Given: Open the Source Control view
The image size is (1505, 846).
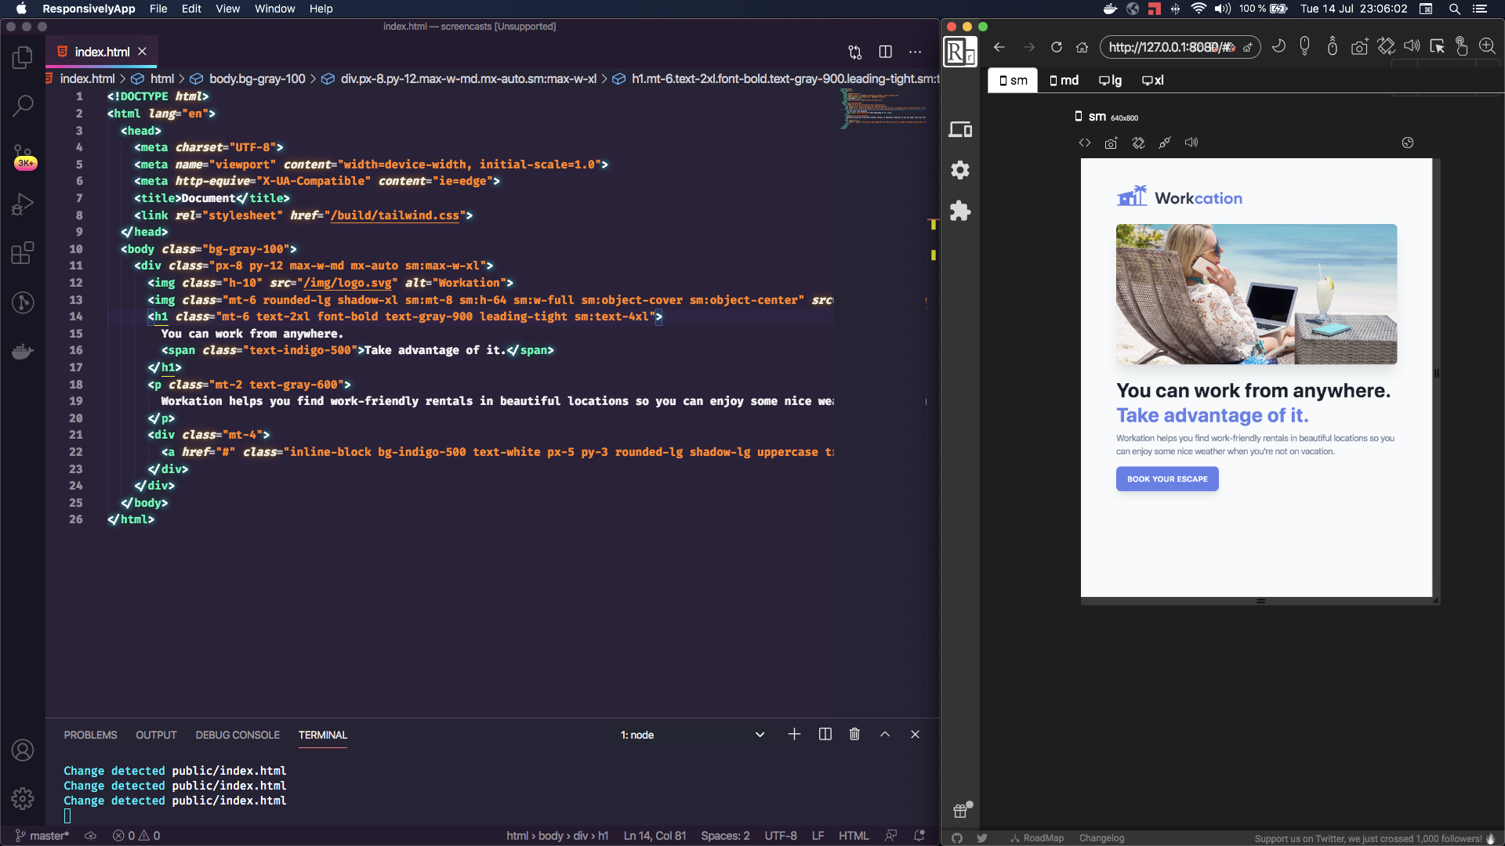Looking at the screenshot, I should coord(24,155).
